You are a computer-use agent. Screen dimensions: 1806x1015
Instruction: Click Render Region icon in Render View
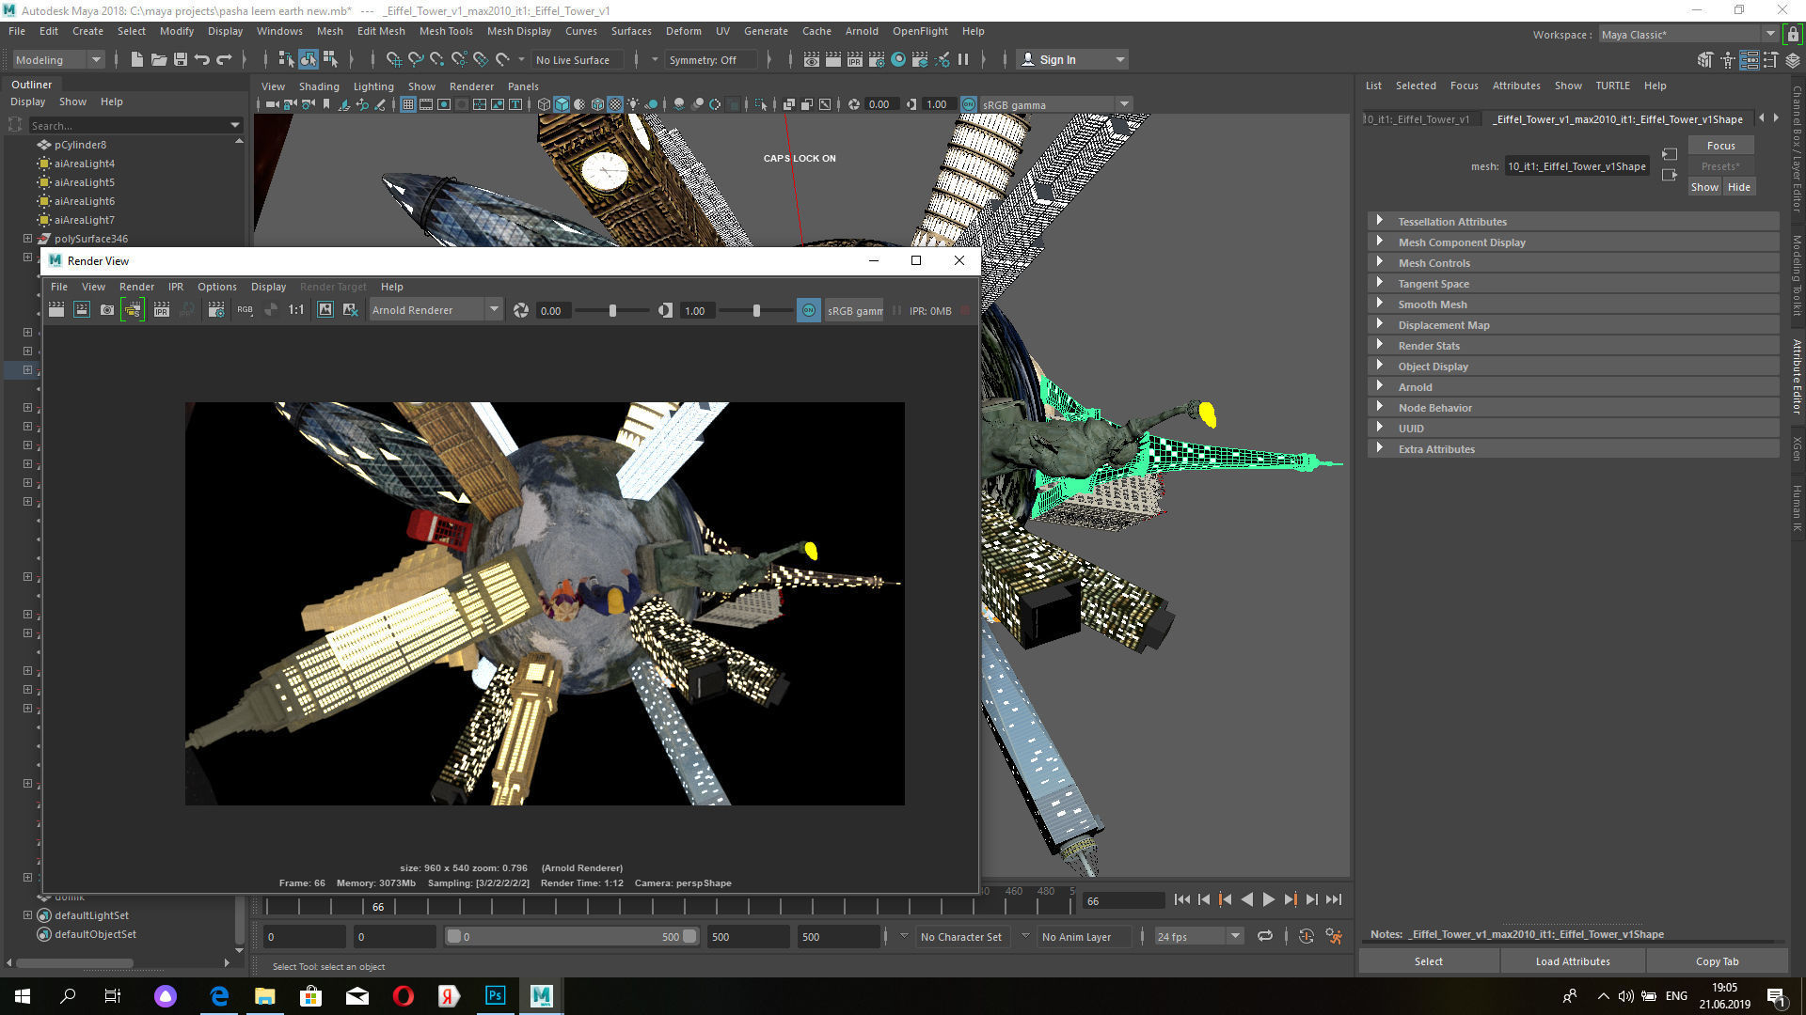click(x=82, y=310)
